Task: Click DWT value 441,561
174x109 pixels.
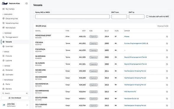Action: tap(82, 64)
